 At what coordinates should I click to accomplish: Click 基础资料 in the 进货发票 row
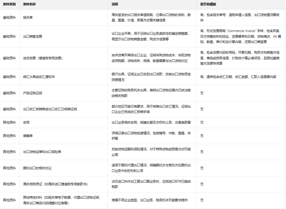[9, 58]
